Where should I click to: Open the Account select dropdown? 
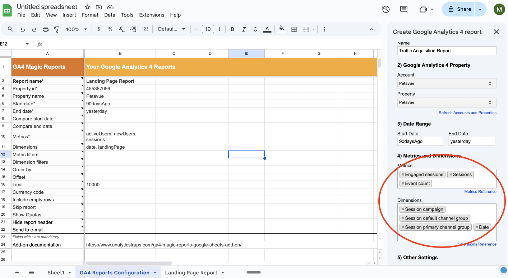(447, 83)
